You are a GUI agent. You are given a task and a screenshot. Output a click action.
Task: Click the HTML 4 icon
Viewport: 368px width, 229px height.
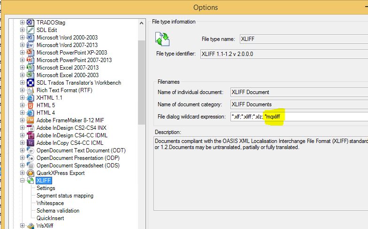(30, 113)
